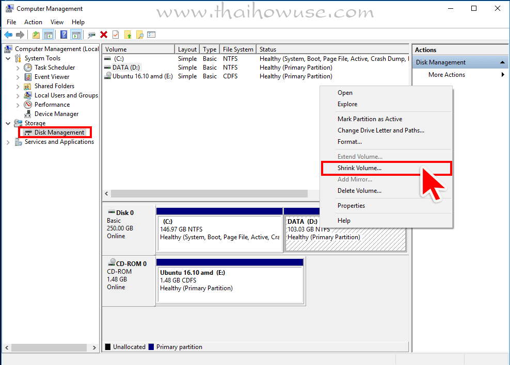The image size is (510, 365).
Task: Collapse the Storage tree node
Action: click(8, 123)
